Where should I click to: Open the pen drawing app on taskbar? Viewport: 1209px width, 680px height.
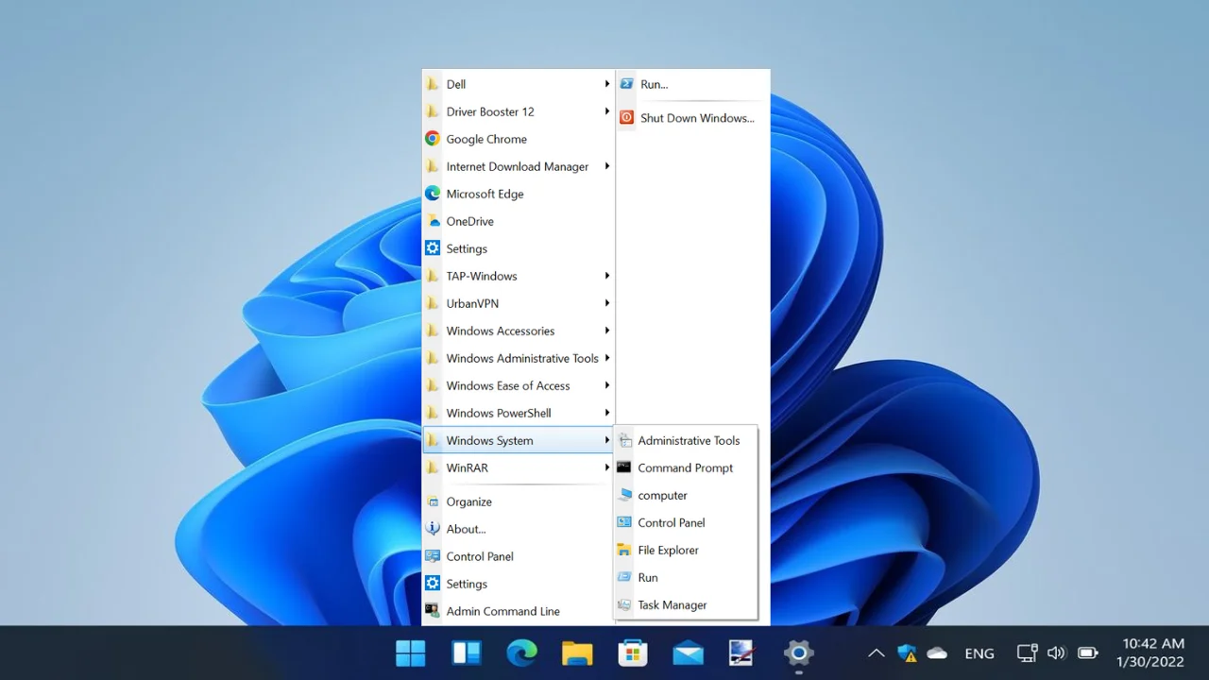tap(742, 653)
